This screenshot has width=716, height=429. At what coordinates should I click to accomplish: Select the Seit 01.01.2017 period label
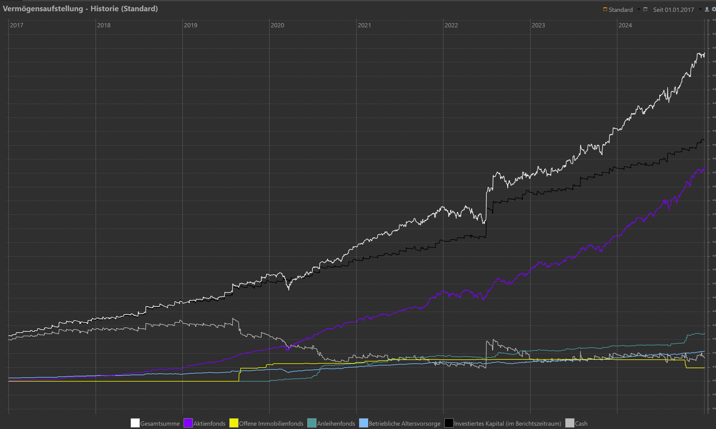pos(673,9)
